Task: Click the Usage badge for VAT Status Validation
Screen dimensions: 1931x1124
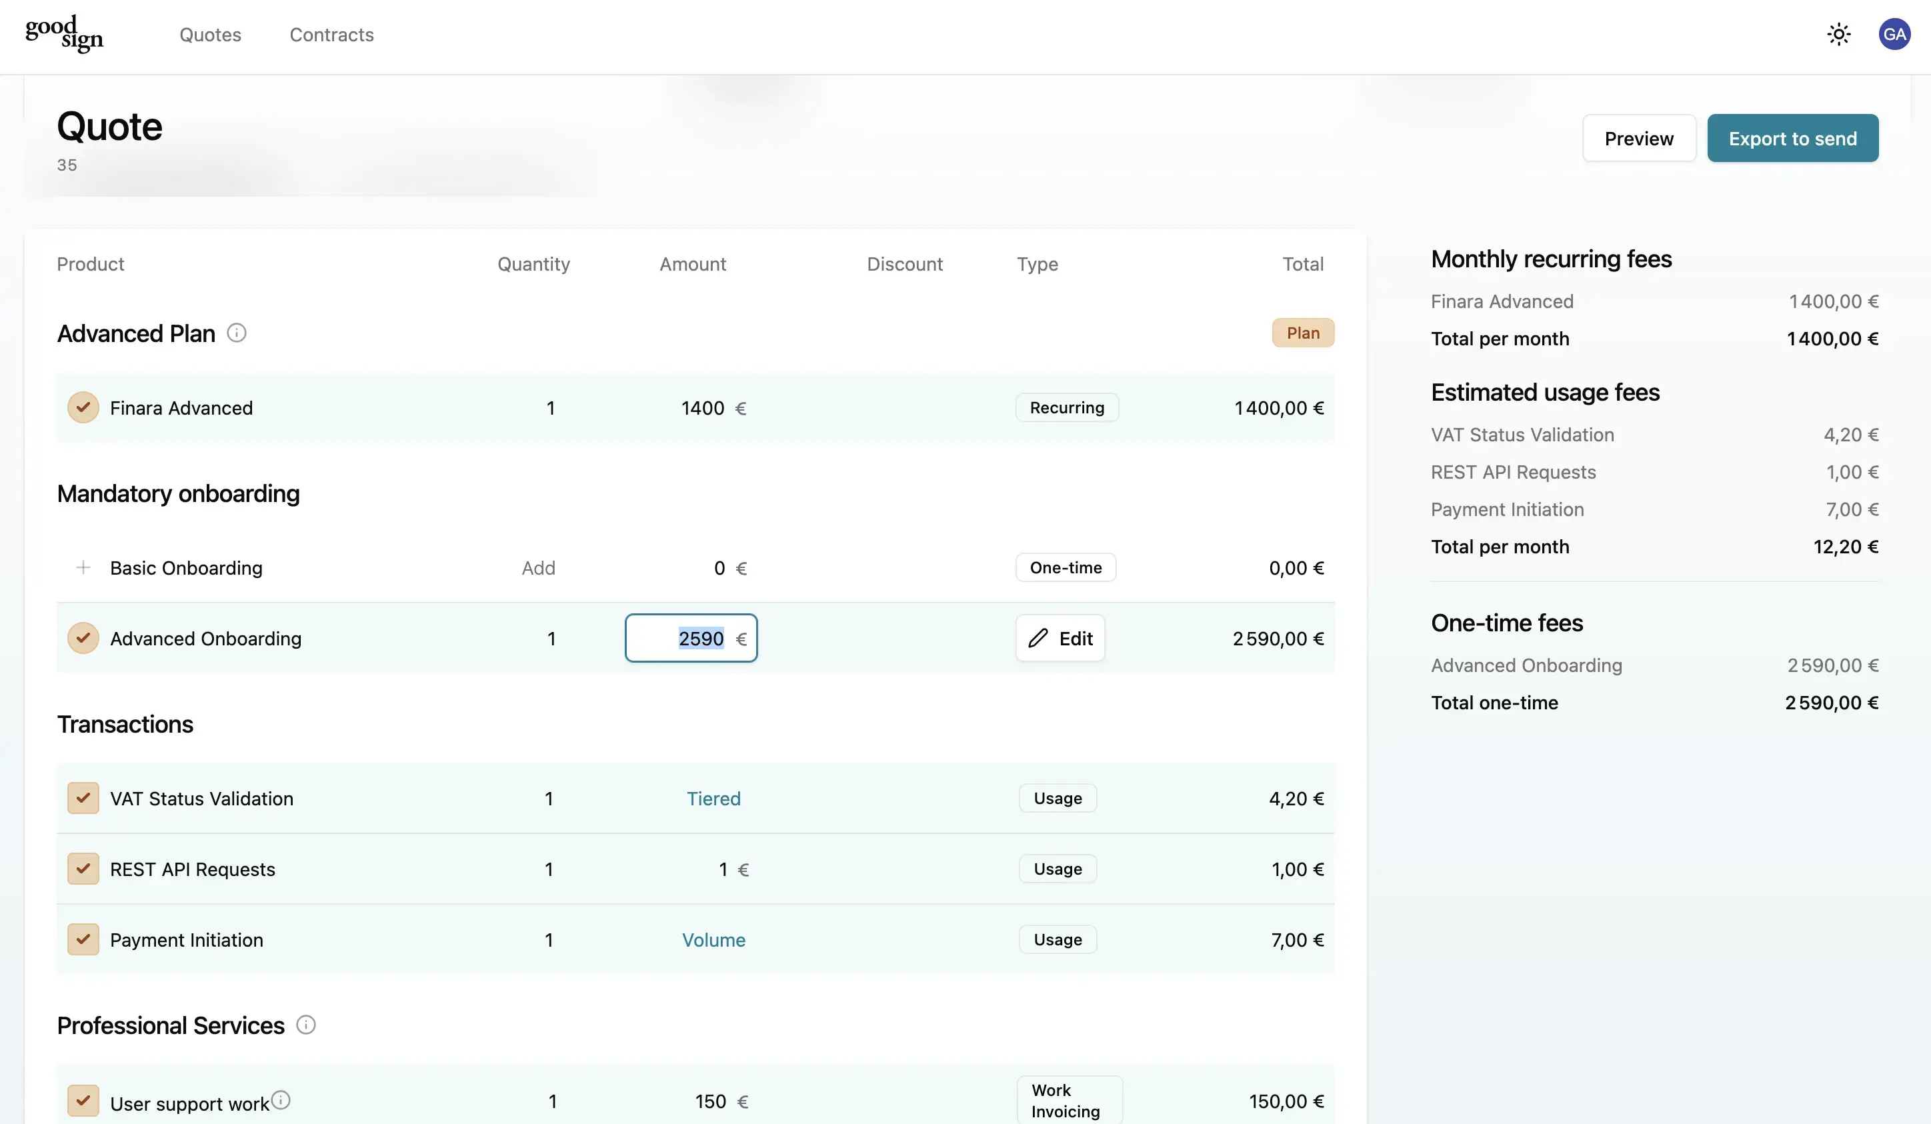Action: tap(1058, 799)
